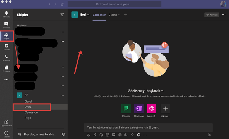Screen dimensions: 229x139
Task: Open the sticker picker icon
Action: tap(114, 135)
